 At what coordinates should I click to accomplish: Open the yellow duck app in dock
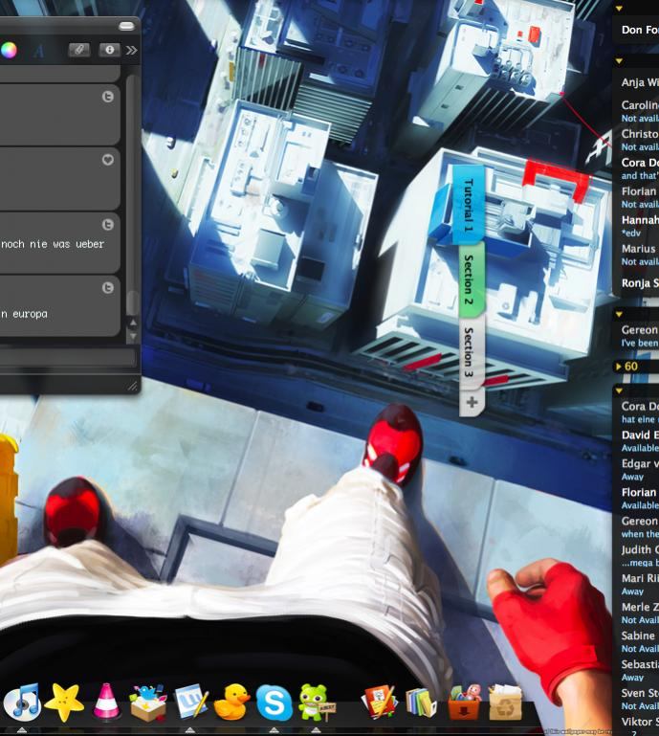click(x=231, y=703)
